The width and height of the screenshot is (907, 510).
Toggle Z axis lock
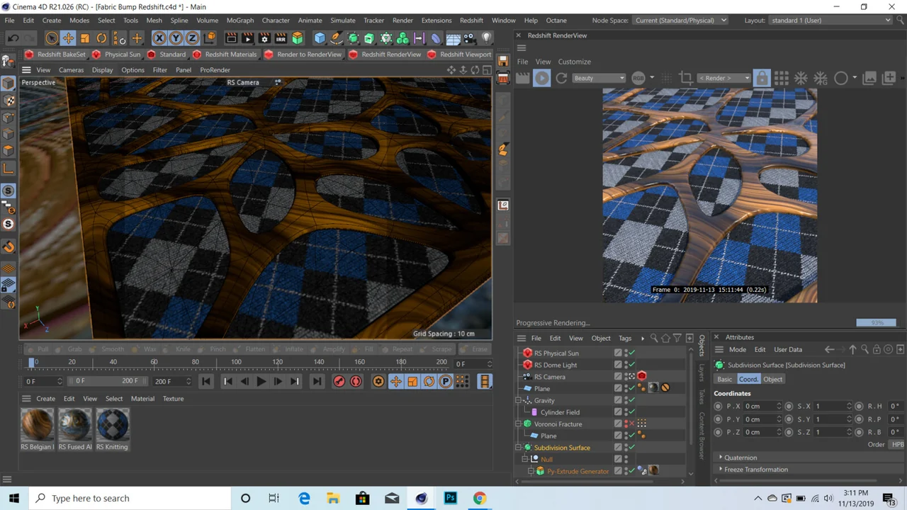[x=192, y=38]
